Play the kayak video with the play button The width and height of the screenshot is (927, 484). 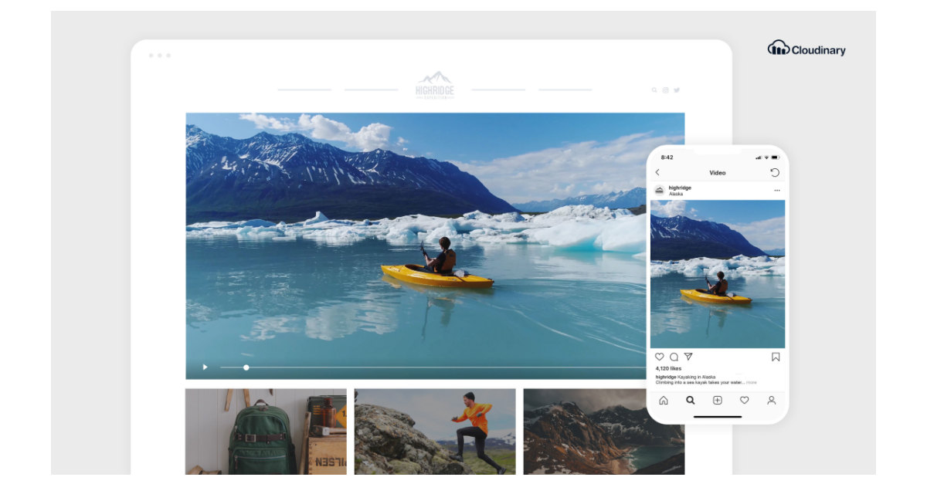pos(205,367)
